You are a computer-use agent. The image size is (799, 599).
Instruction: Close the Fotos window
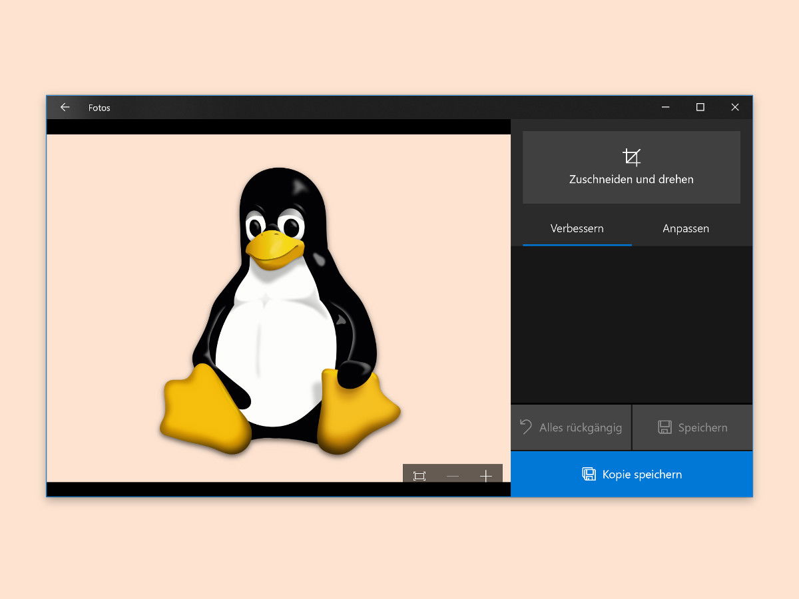click(735, 107)
